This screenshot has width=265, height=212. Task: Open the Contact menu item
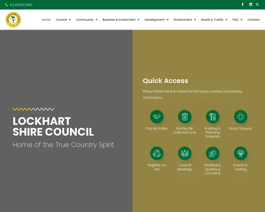click(x=254, y=19)
